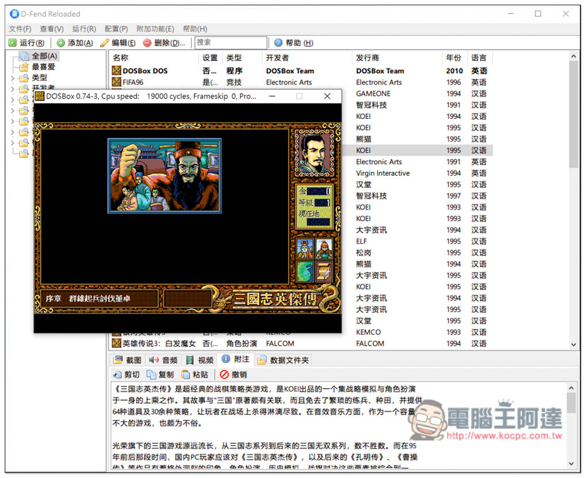Image resolution: width=585 pixels, height=478 pixels.
Task: Switch to the 音频 tab
Action: coord(163,360)
